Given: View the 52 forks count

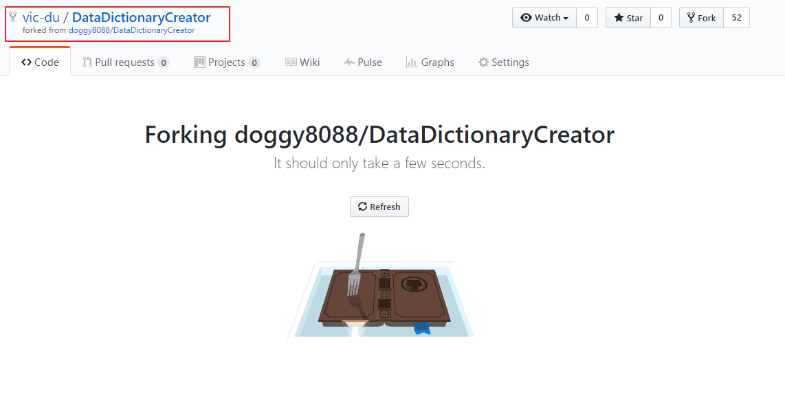Looking at the screenshot, I should pyautogui.click(x=736, y=17).
